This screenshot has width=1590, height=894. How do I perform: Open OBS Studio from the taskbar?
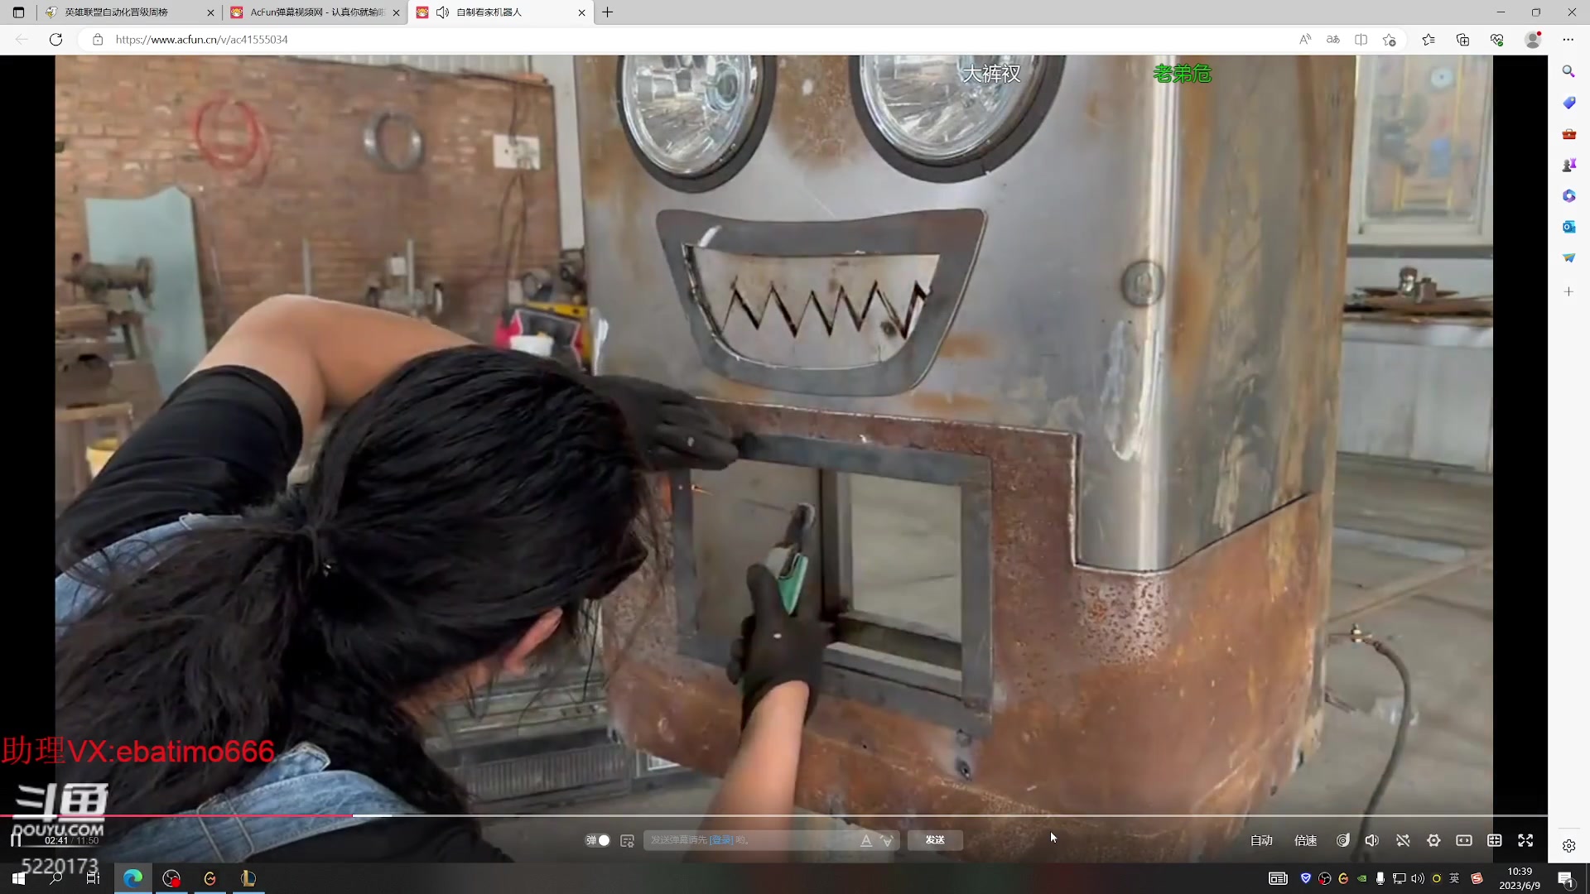[171, 878]
